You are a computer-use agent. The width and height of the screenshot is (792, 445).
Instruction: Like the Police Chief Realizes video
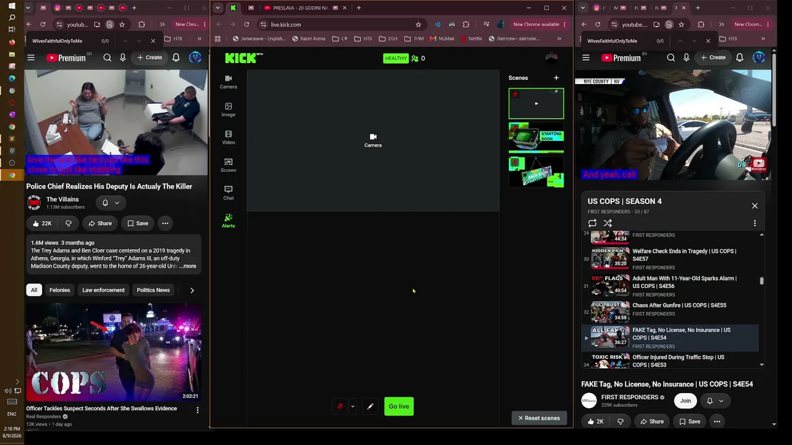(x=42, y=223)
